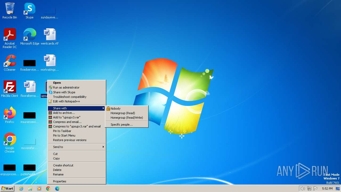Select Homegroup (Read) option
This screenshot has height=192, width=341.
[x=127, y=113]
